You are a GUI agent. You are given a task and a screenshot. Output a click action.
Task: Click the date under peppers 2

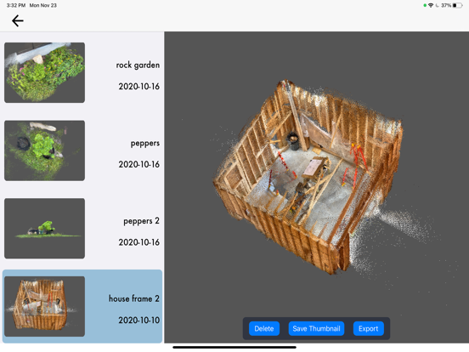pyautogui.click(x=139, y=242)
